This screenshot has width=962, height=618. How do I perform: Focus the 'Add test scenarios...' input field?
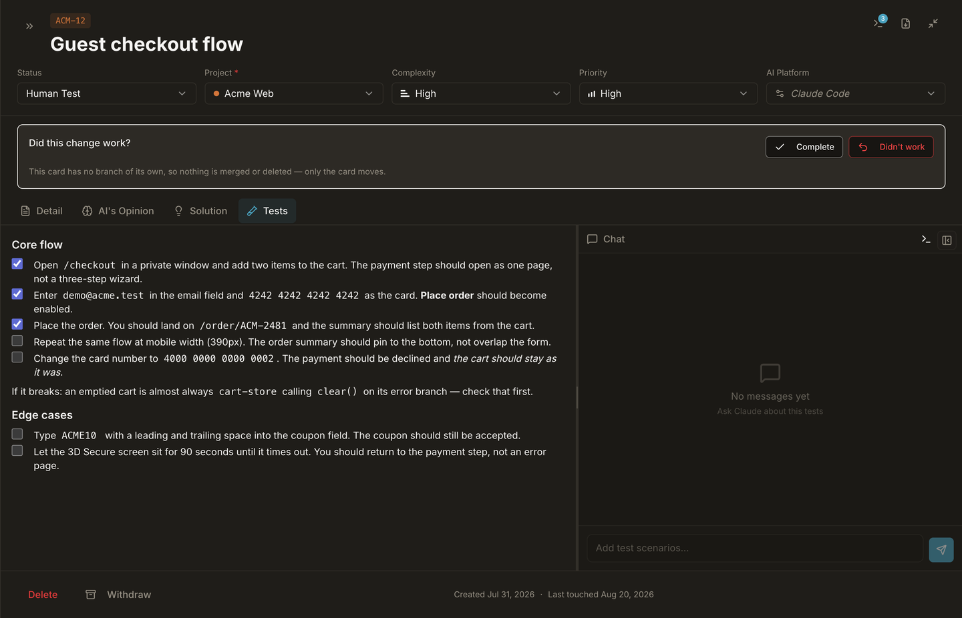(755, 548)
